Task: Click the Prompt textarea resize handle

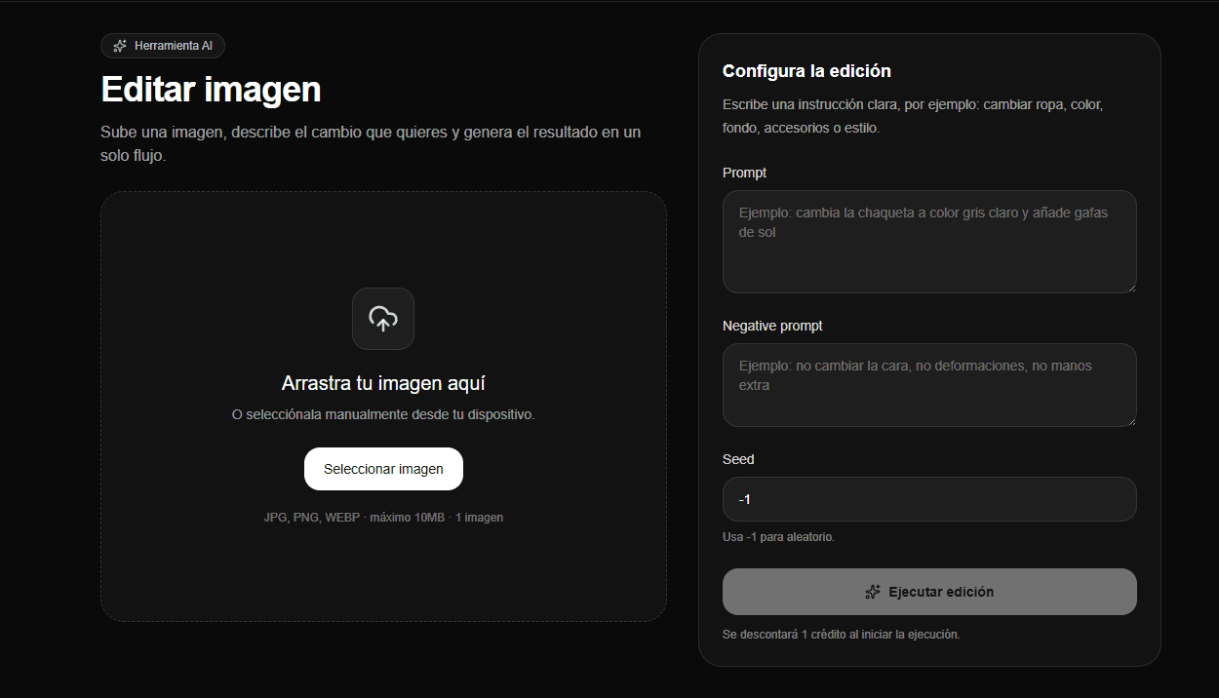Action: pyautogui.click(x=1130, y=287)
